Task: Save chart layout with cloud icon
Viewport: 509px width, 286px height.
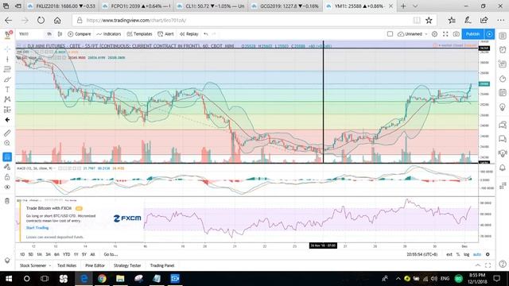Action: coord(401,34)
